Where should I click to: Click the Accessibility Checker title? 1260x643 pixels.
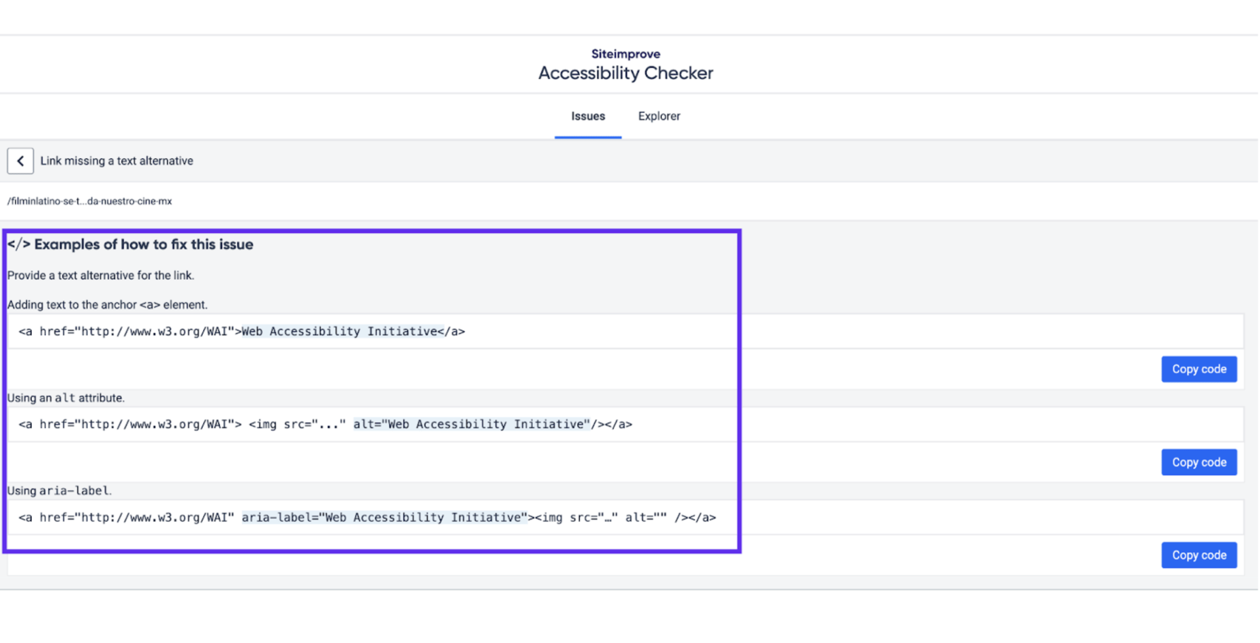click(626, 73)
